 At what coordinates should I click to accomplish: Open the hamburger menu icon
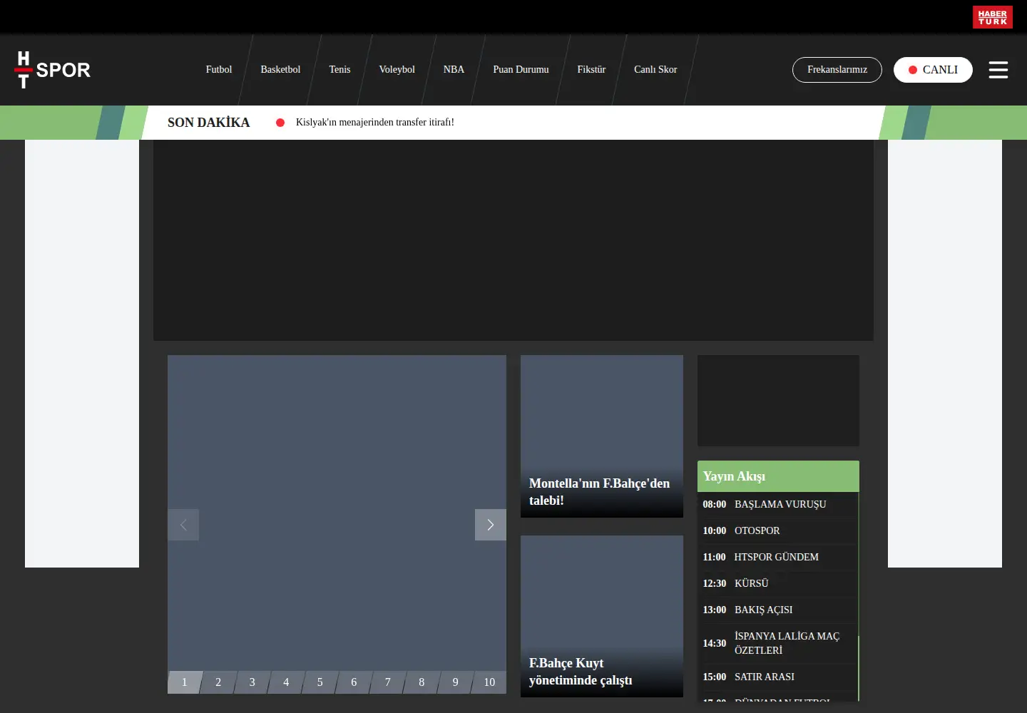998,70
